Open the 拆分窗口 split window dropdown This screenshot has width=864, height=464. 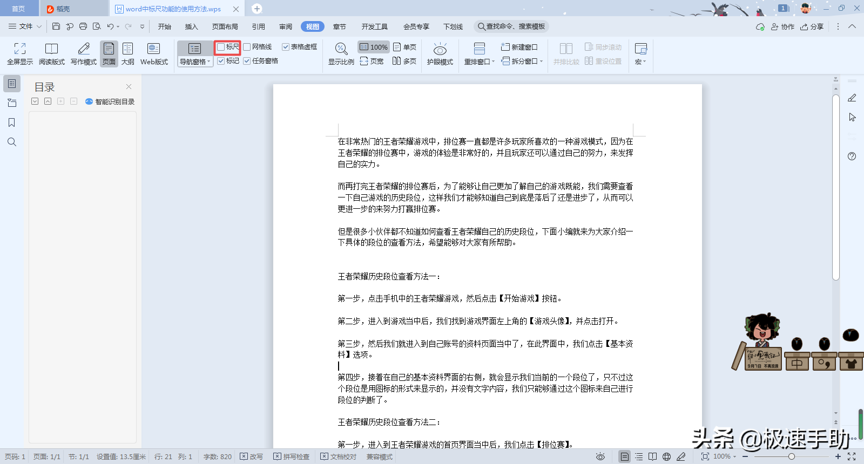522,61
